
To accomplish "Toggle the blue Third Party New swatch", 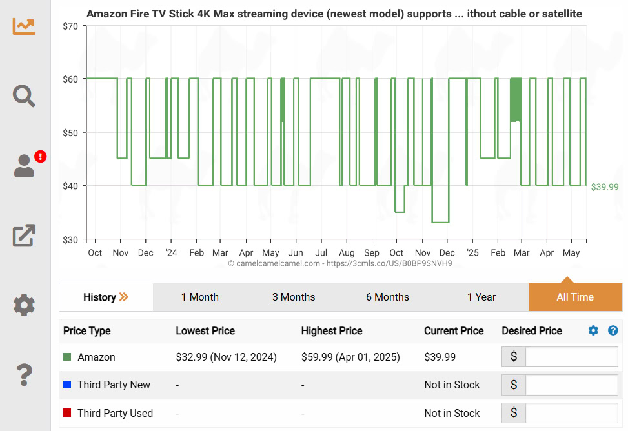I will (x=67, y=385).
